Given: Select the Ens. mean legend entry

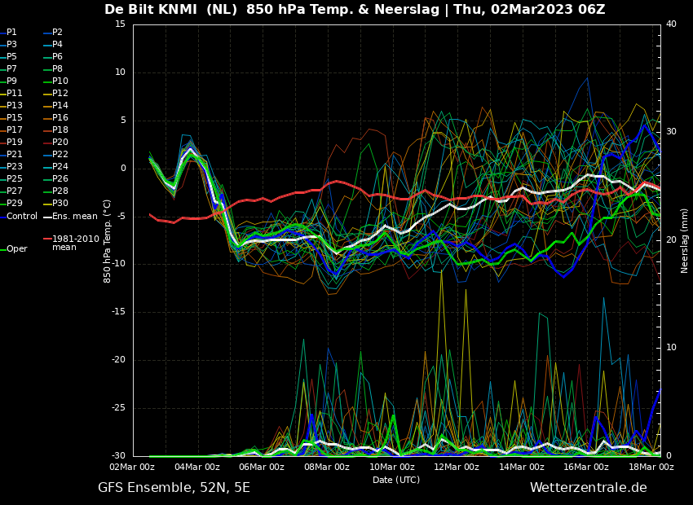Looking at the screenshot, I should pyautogui.click(x=74, y=216).
